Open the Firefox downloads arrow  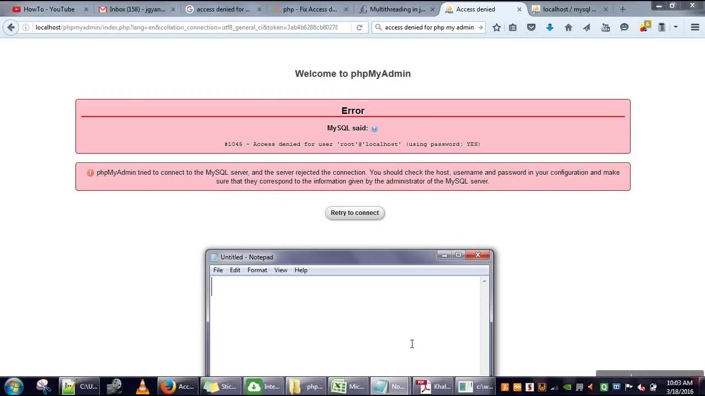550,28
